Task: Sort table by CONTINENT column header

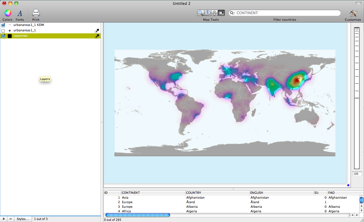Action: tap(153, 193)
